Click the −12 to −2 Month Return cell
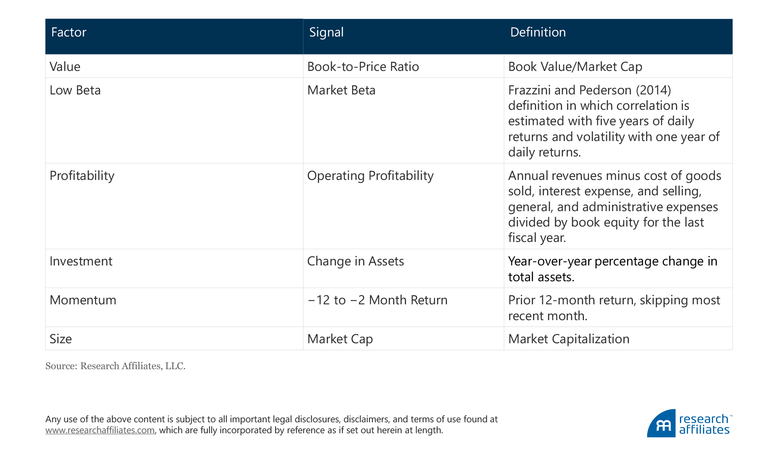This screenshot has height=449, width=778. click(377, 300)
